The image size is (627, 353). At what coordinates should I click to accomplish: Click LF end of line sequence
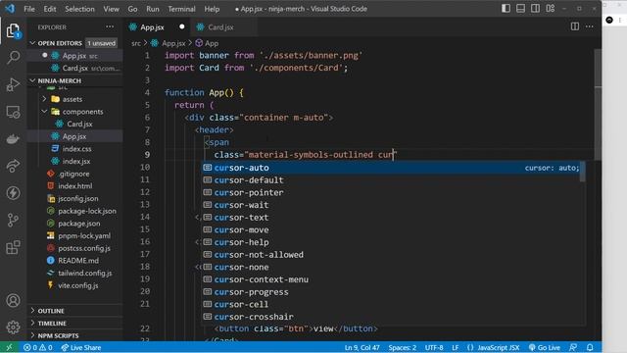[x=455, y=347]
